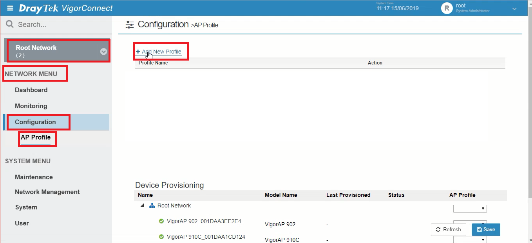The image size is (532, 243).
Task: Open the Dashboard menu item
Action: 31,90
